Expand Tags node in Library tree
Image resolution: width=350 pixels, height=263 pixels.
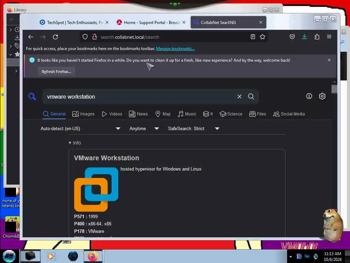tap(11, 46)
